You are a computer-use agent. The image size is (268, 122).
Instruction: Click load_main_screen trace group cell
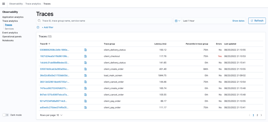click(113, 76)
